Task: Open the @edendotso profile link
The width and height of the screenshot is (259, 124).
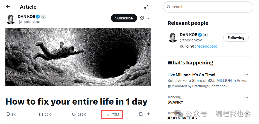Action: click(206, 46)
